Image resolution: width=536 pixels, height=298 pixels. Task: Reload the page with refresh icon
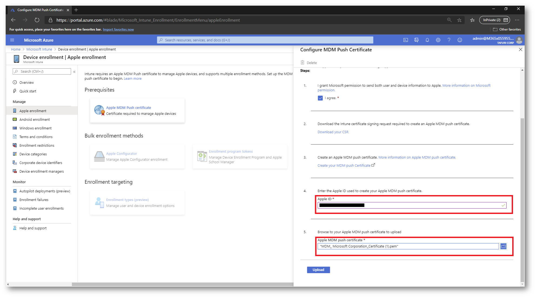click(37, 20)
